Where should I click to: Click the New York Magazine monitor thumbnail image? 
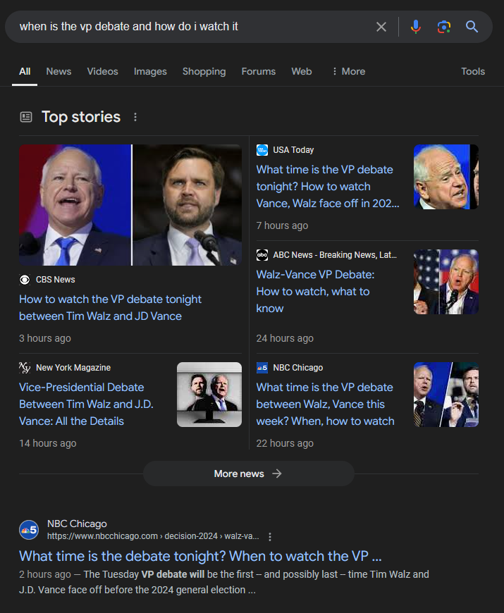(209, 395)
